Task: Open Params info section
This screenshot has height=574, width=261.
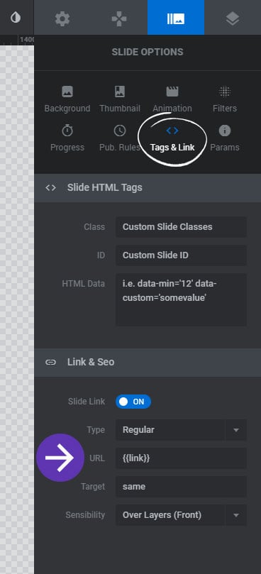Action: (x=224, y=138)
